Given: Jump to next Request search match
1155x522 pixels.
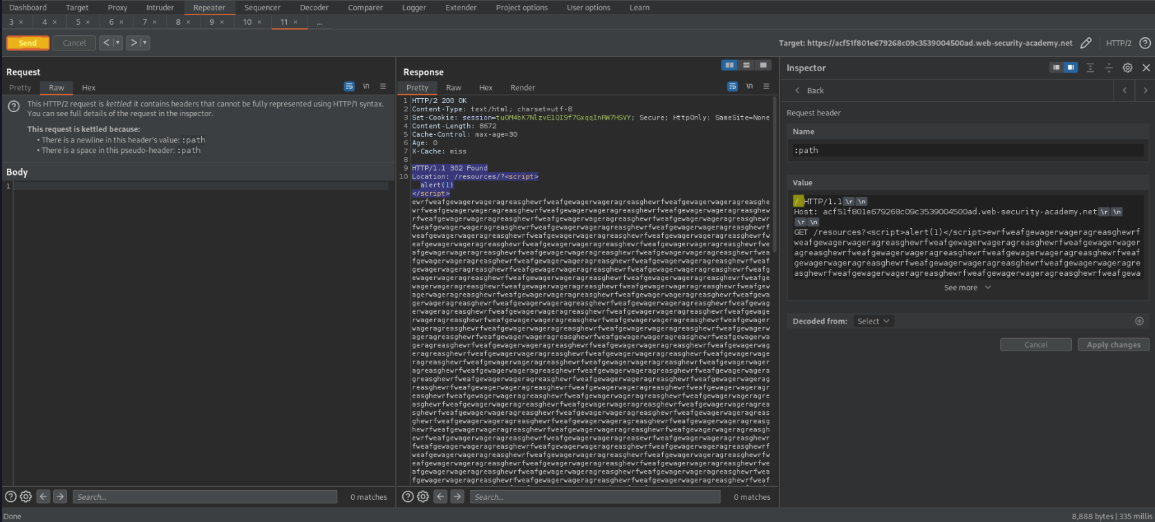Looking at the screenshot, I should [60, 496].
